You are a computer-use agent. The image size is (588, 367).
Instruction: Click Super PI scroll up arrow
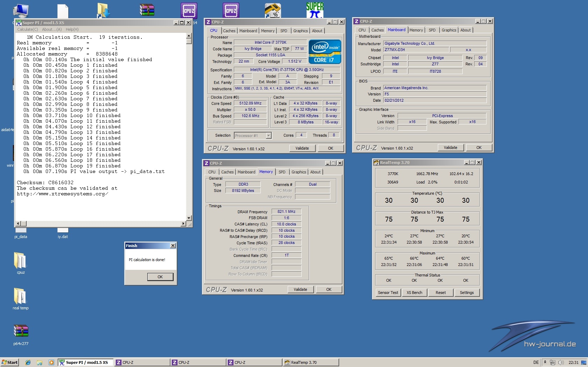[x=189, y=36]
